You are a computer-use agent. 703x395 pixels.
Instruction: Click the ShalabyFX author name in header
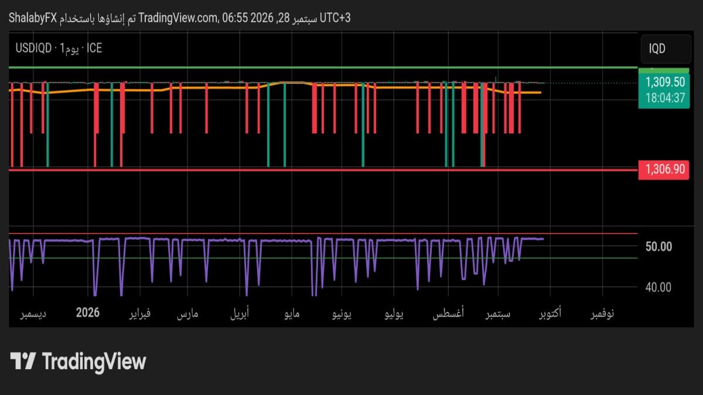pos(33,18)
